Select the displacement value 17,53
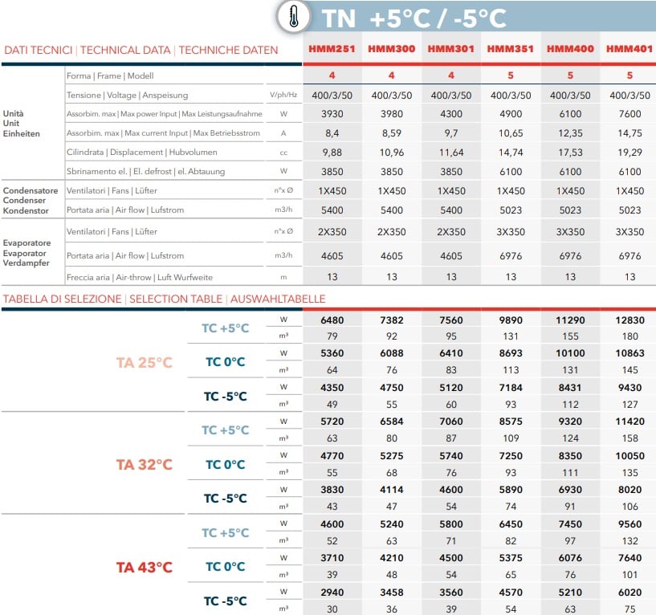Image resolution: width=656 pixels, height=615 pixels. [x=570, y=153]
